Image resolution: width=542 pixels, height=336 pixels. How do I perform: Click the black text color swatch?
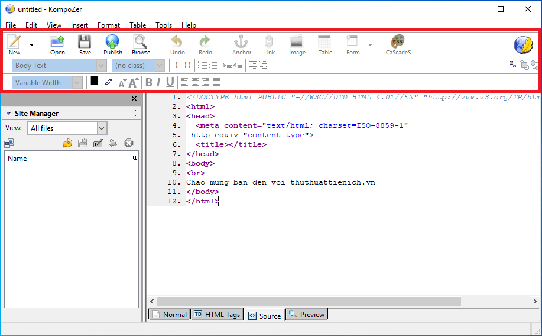click(94, 81)
